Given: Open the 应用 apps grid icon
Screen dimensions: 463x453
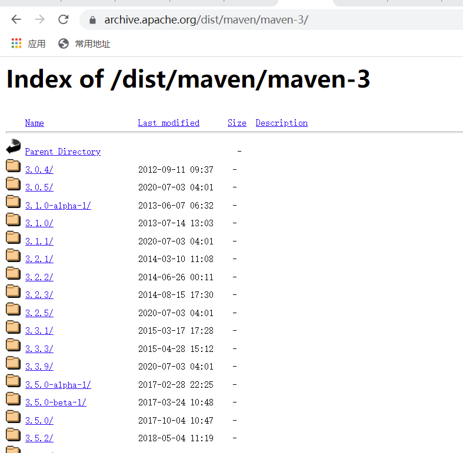Looking at the screenshot, I should click(x=16, y=43).
